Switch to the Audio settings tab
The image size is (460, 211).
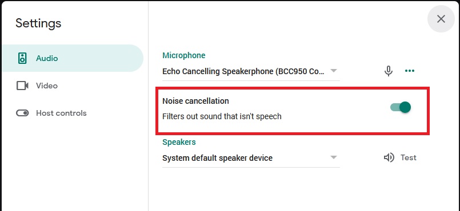(73, 58)
